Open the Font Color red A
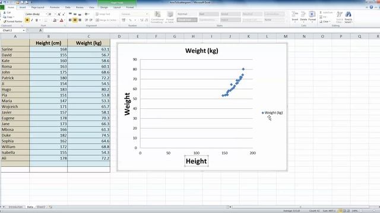This screenshot has height=213, width=380. (x=62, y=20)
